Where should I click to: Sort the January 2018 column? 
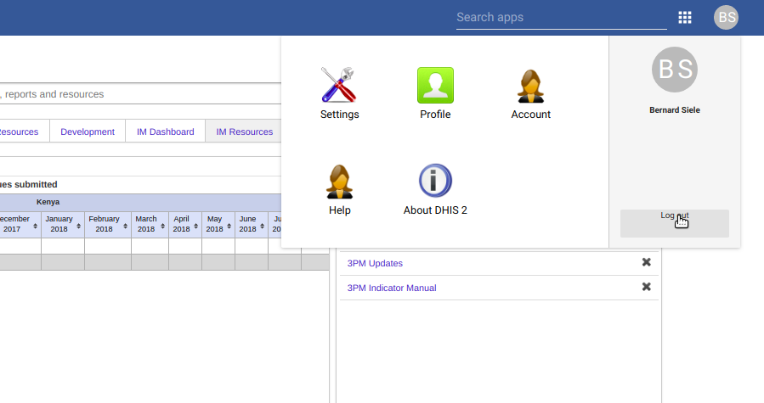(78, 226)
